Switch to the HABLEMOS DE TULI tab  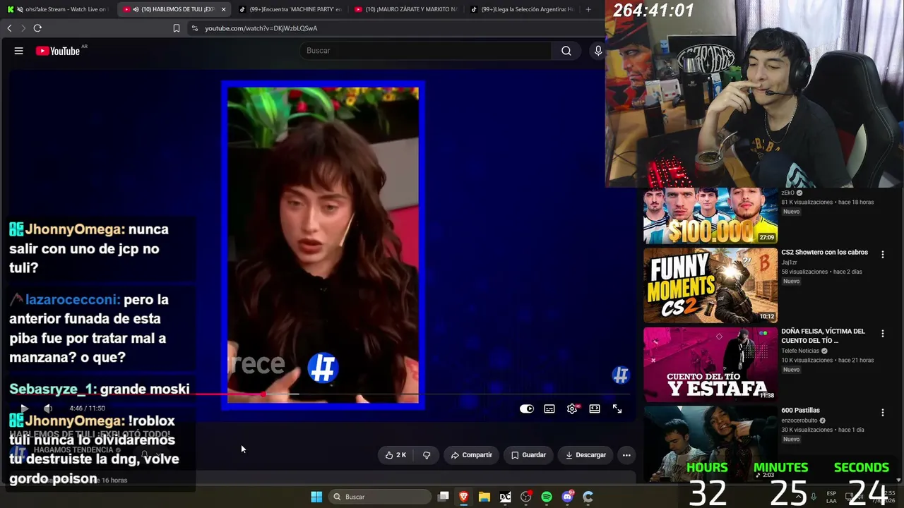tap(174, 9)
